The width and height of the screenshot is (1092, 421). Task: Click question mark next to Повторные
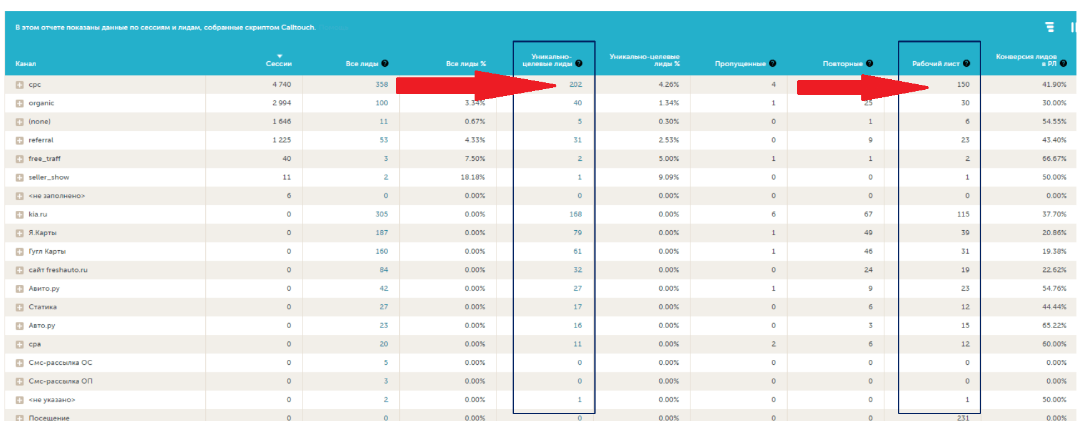click(869, 63)
